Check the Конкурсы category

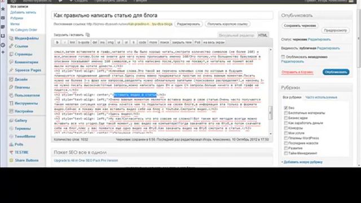point(286,128)
